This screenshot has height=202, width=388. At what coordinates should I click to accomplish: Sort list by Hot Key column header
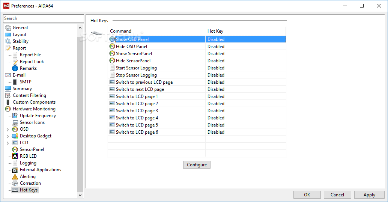(245, 31)
